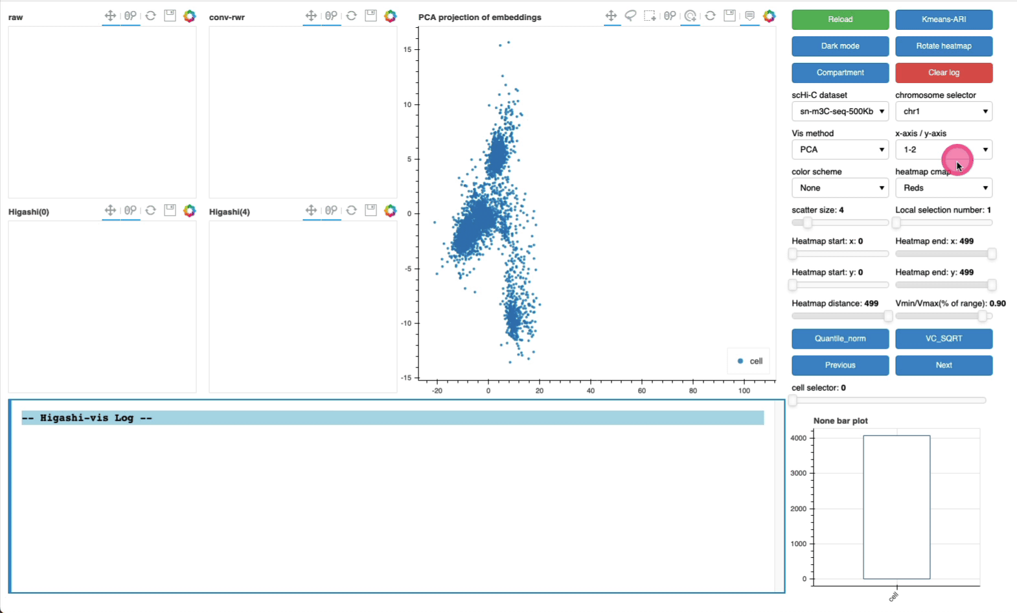The image size is (1017, 613).
Task: Select the Pan tool on conv-rwr heatmap
Action: click(312, 16)
